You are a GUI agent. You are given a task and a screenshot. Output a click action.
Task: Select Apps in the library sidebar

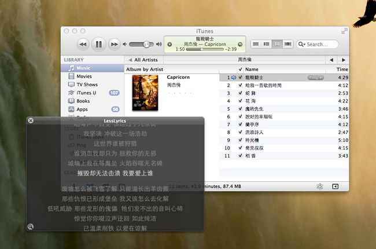(93, 109)
